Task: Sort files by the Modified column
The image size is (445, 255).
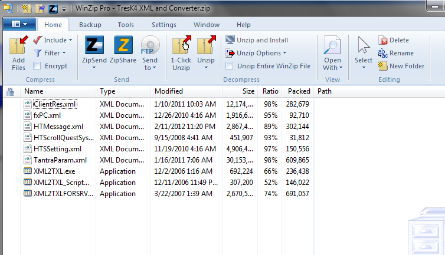Action: [169, 91]
